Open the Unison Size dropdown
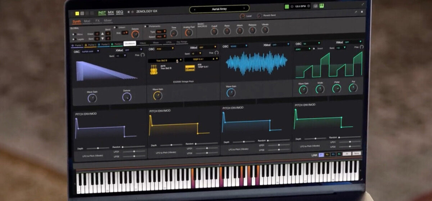 [x=125, y=33]
